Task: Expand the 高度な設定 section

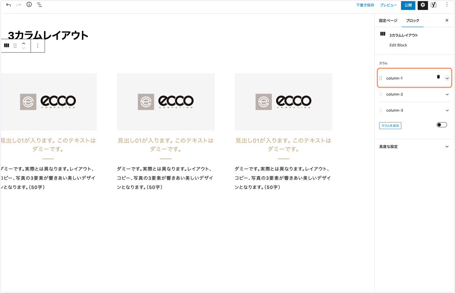Action: point(414,147)
